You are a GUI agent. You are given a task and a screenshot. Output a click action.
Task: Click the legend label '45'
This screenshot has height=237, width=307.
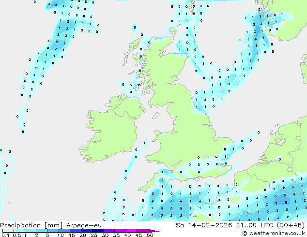tap(138, 235)
